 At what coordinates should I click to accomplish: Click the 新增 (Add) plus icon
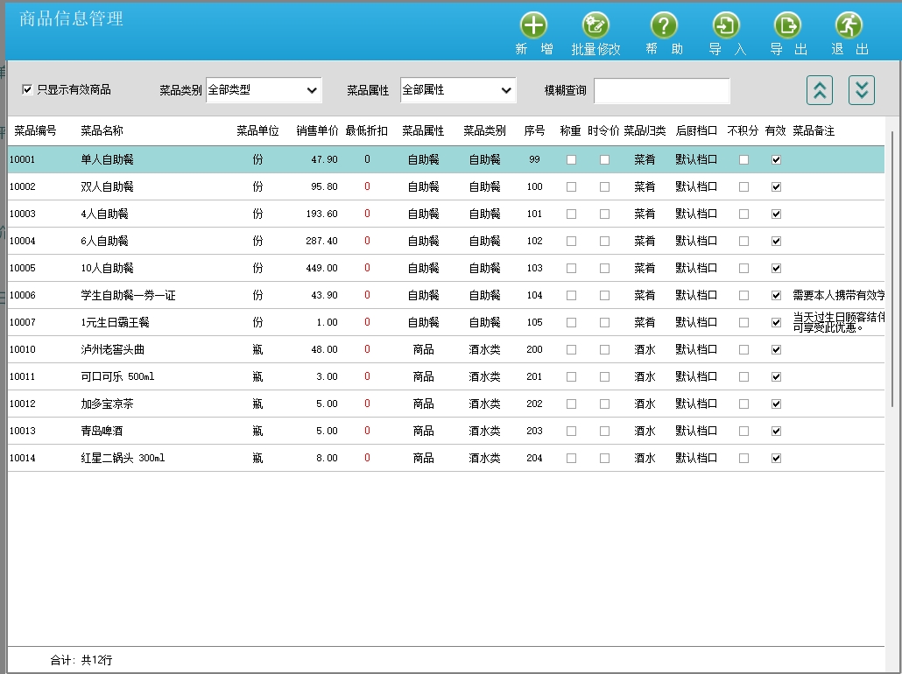point(533,25)
